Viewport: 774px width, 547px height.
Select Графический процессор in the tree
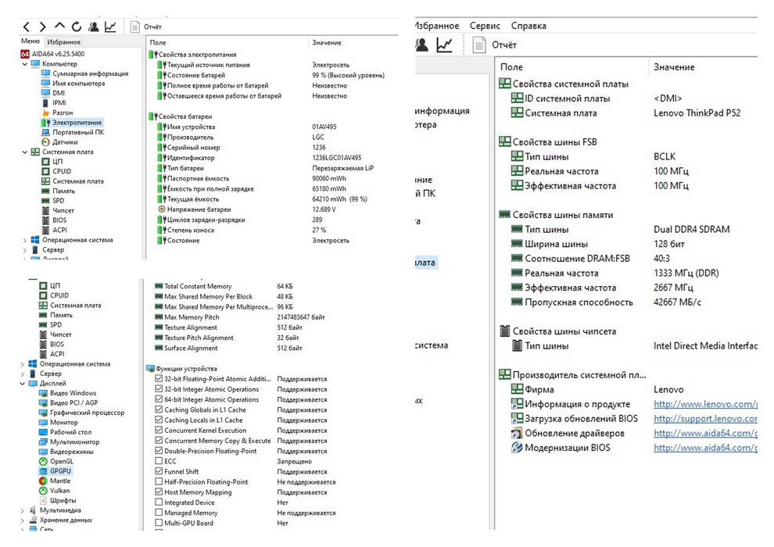click(87, 413)
